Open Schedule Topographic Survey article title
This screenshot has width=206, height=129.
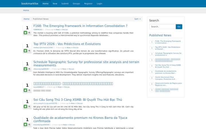[x=86, y=64]
